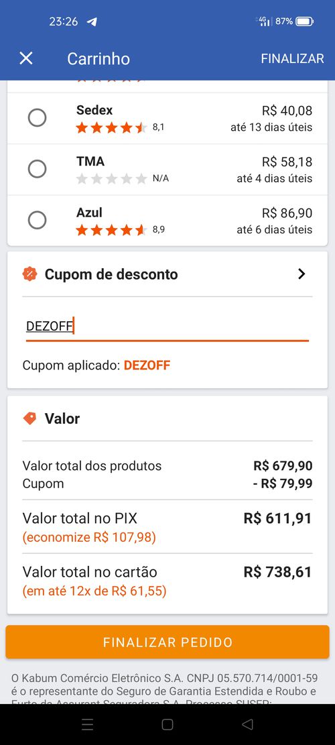Tap the Sedex star rating

point(111,127)
